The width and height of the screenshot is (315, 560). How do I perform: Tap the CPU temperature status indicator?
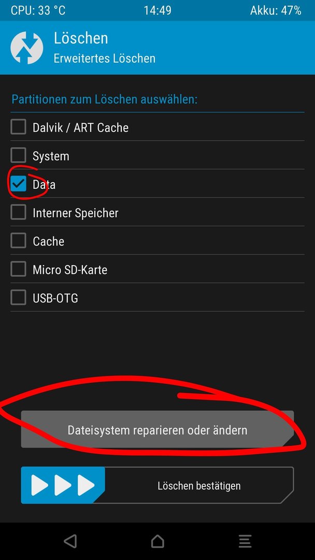(x=38, y=10)
